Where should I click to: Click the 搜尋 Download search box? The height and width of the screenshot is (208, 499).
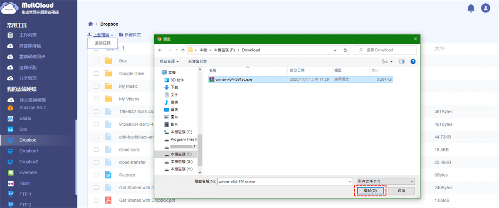[x=385, y=50]
